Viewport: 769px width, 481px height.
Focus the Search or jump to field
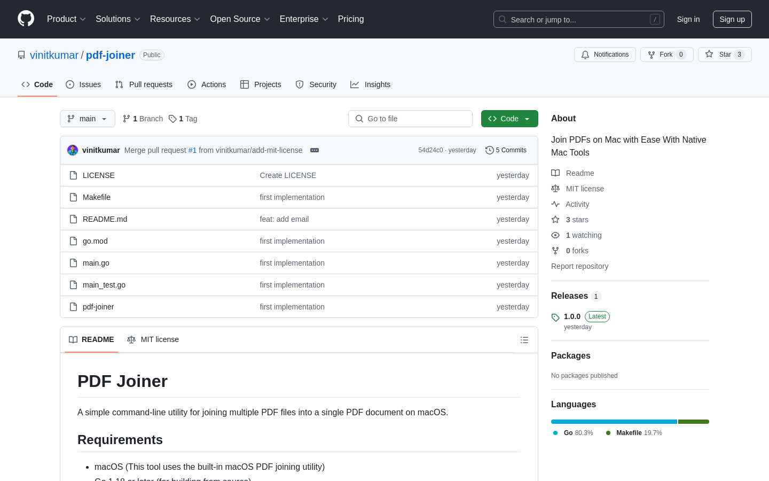click(x=579, y=19)
